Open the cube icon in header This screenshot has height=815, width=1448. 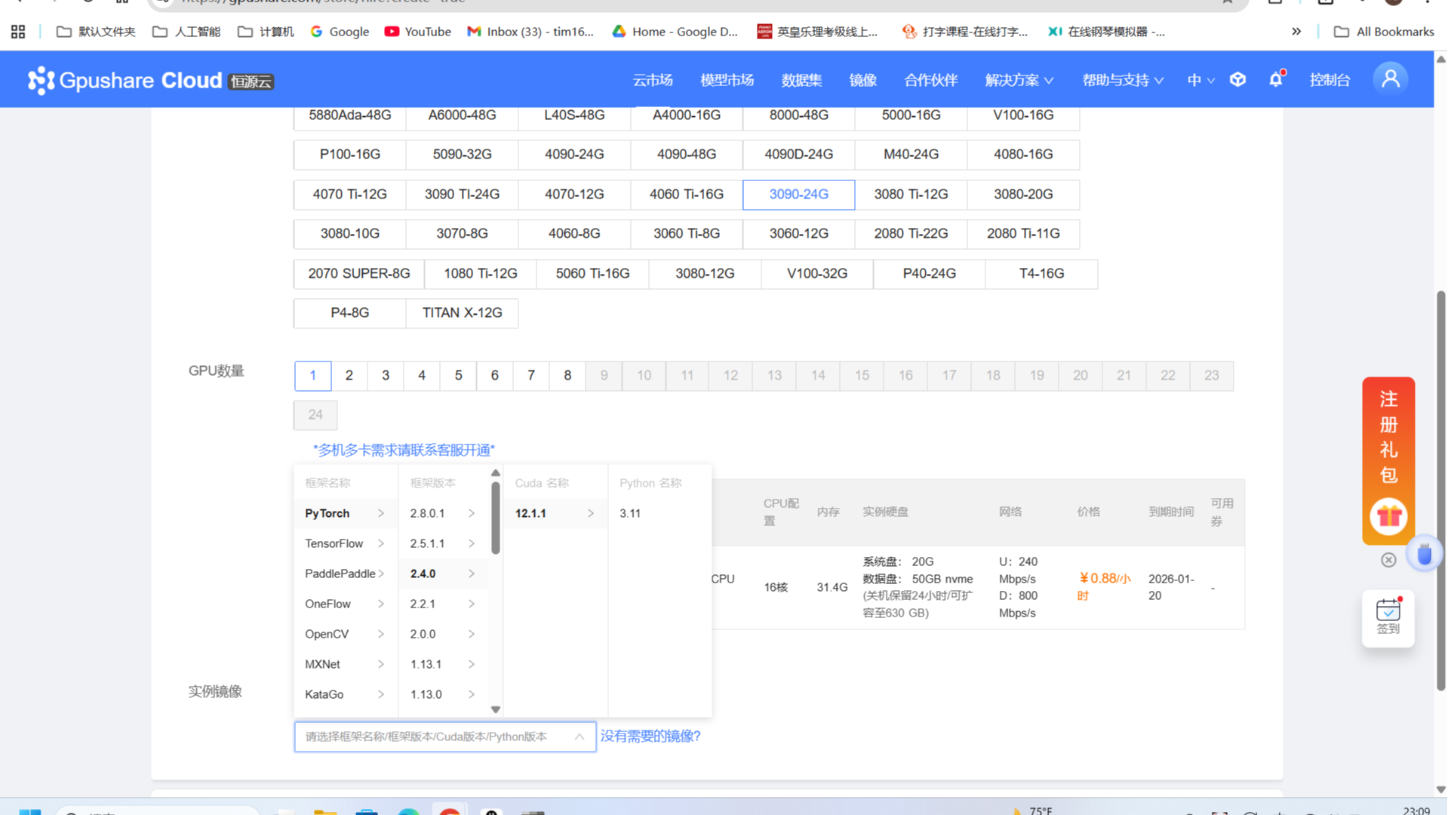coord(1237,79)
